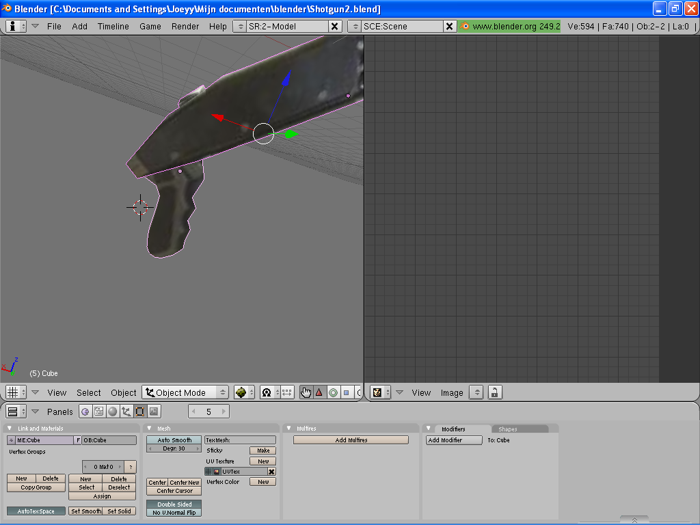This screenshot has width=700, height=525.
Task: Open the Render menu
Action: pos(185,27)
